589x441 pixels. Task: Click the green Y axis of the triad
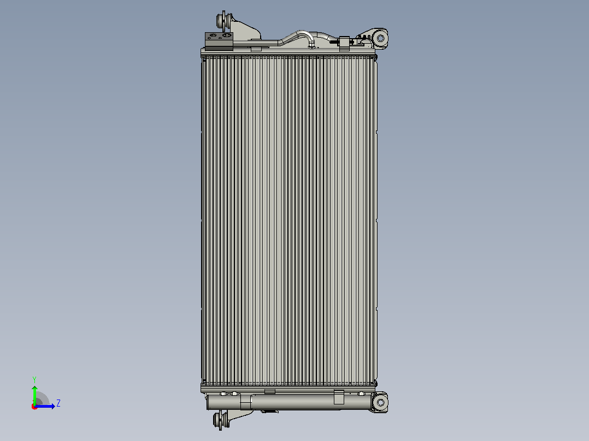[x=34, y=395]
